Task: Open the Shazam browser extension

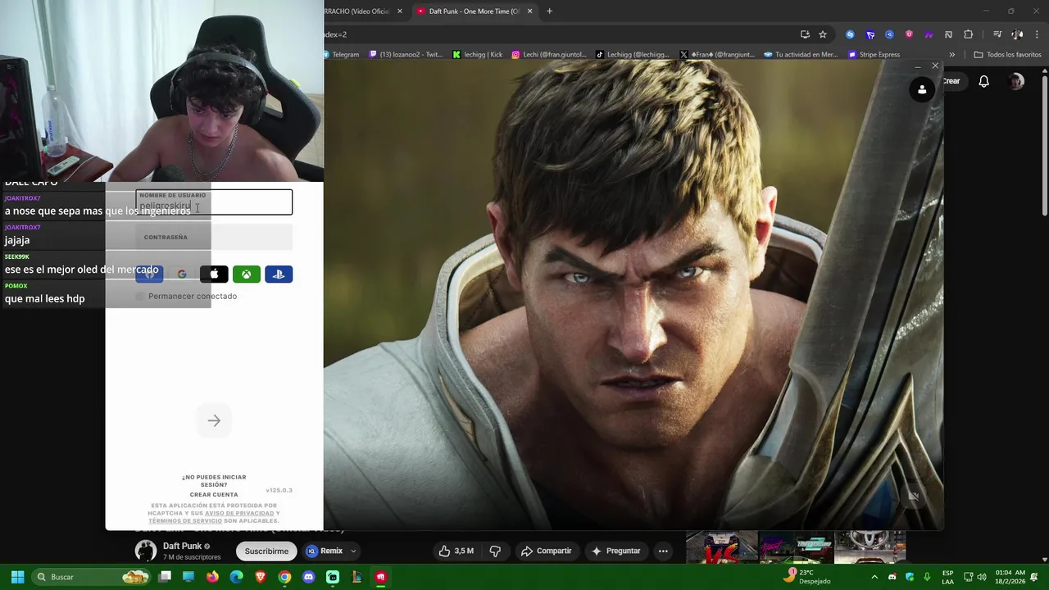Action: pyautogui.click(x=850, y=34)
